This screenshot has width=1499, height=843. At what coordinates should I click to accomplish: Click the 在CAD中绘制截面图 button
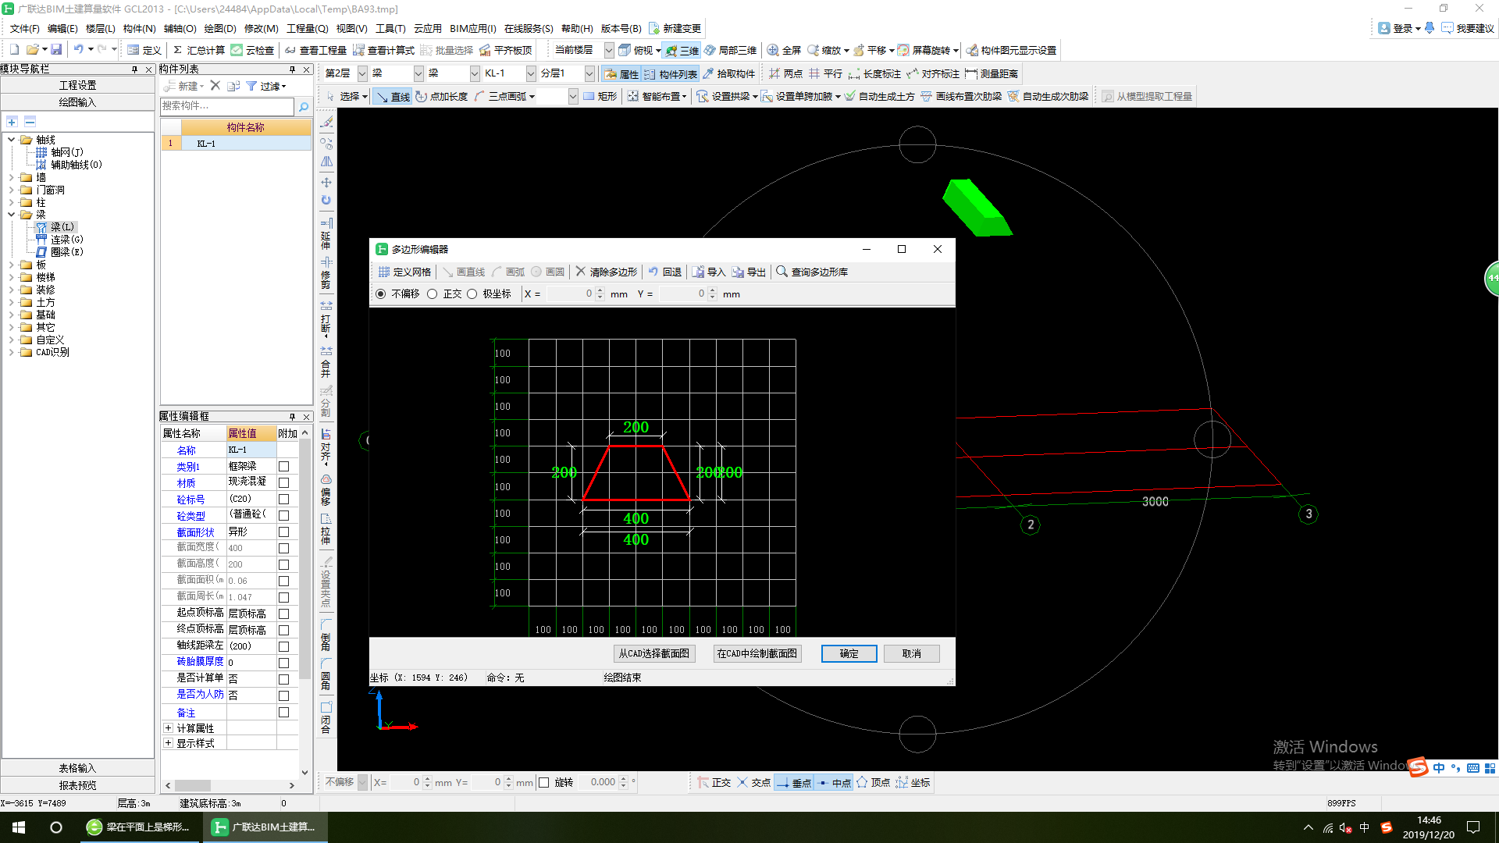757,653
